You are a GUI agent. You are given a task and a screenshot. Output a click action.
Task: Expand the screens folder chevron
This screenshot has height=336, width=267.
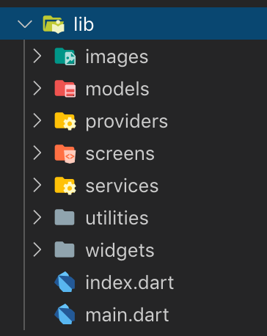click(x=37, y=153)
